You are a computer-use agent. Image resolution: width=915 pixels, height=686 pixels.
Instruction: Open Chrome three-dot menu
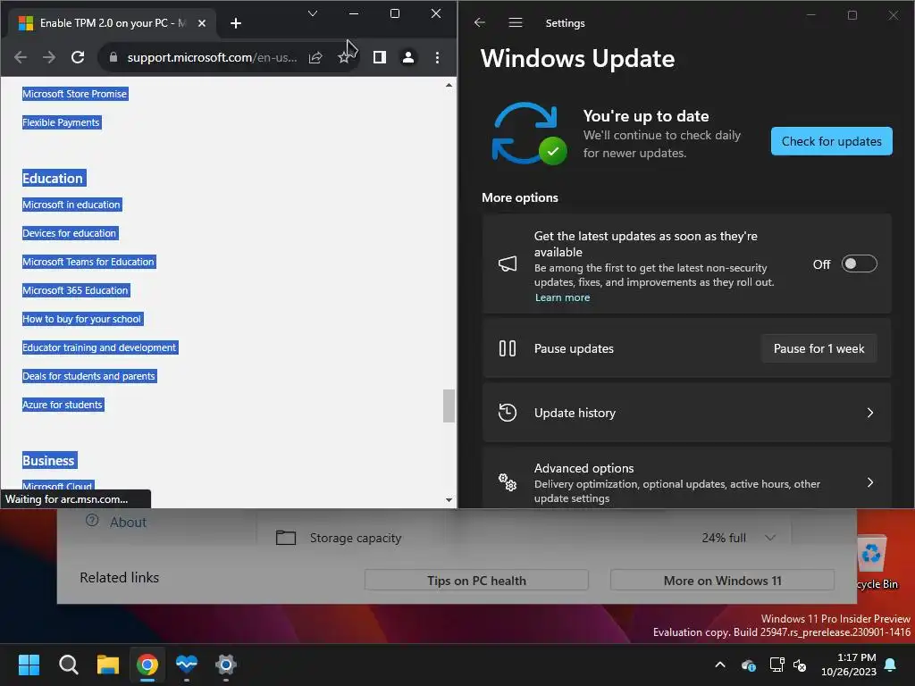(x=437, y=57)
